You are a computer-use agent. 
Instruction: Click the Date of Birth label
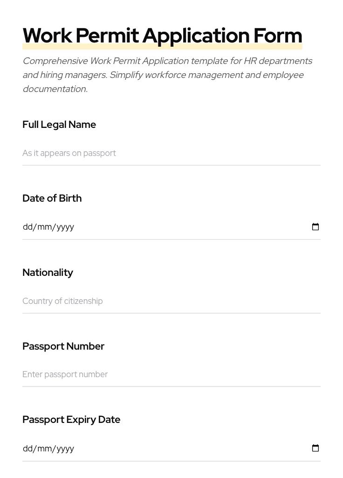(52, 198)
